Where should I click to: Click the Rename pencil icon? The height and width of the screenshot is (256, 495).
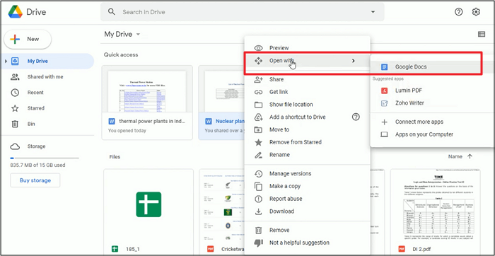click(x=259, y=155)
